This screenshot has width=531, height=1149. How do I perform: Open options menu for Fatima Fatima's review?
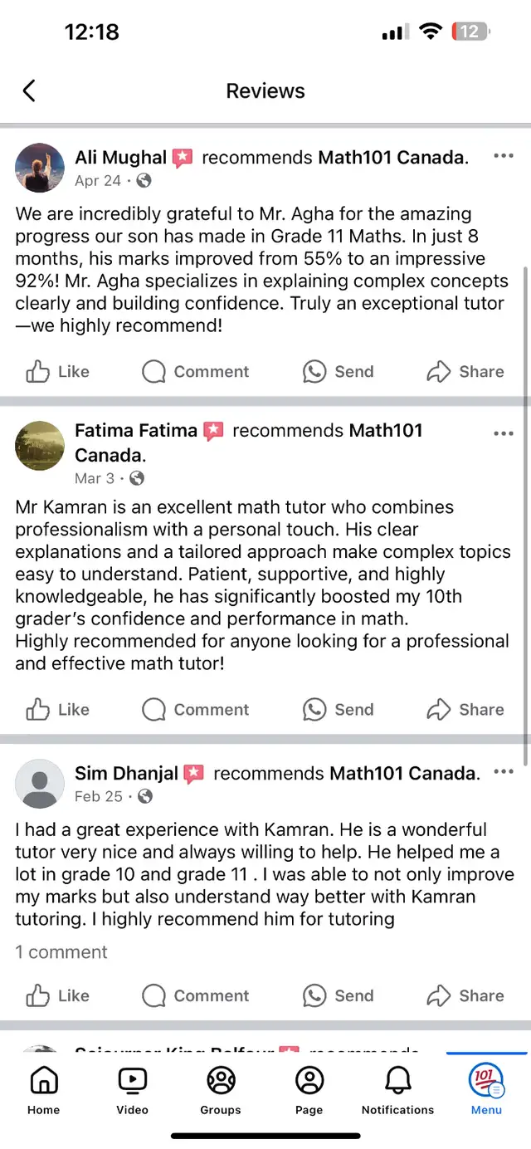[504, 433]
